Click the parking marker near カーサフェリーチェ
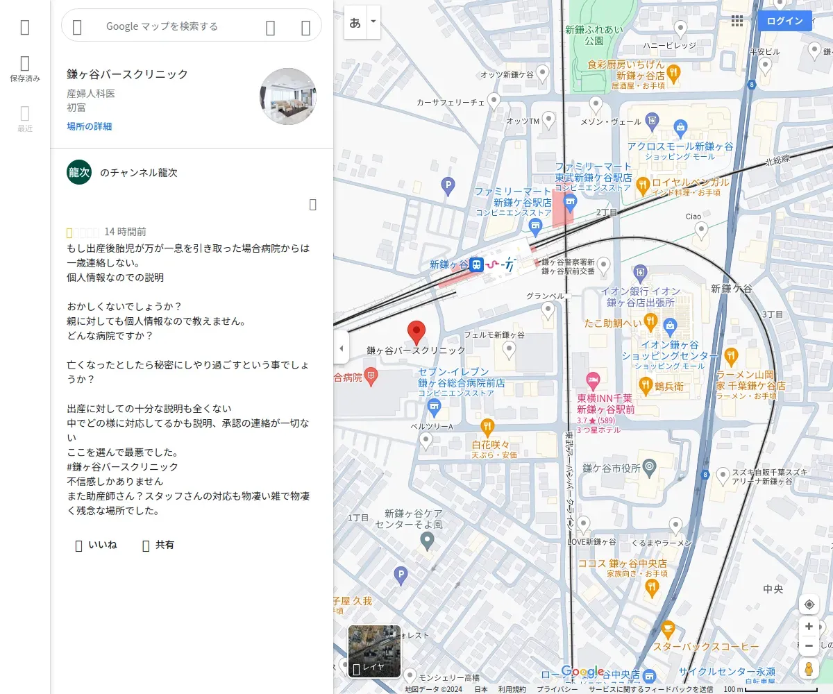 pyautogui.click(x=448, y=185)
